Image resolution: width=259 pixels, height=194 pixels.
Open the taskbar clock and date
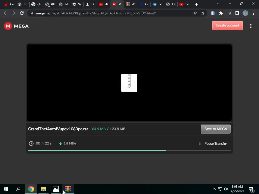[237, 189]
